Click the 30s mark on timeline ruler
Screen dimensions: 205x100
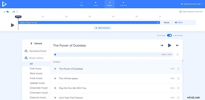(x=90, y=17)
